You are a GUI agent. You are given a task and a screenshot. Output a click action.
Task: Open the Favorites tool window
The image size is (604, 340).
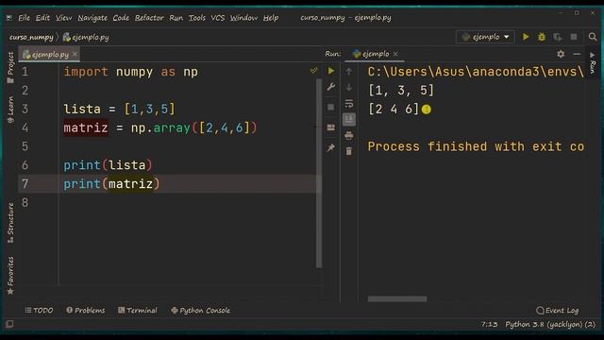(x=10, y=276)
